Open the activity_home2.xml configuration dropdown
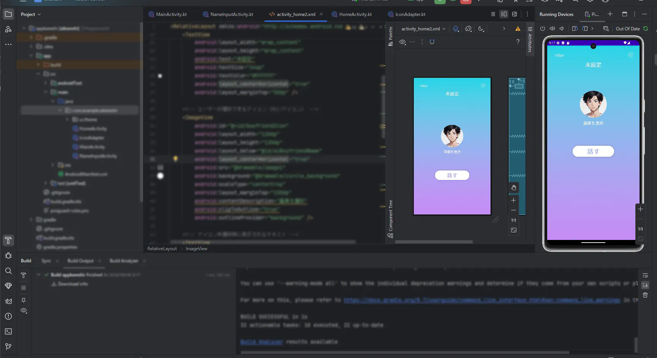The width and height of the screenshot is (657, 358). click(x=423, y=29)
